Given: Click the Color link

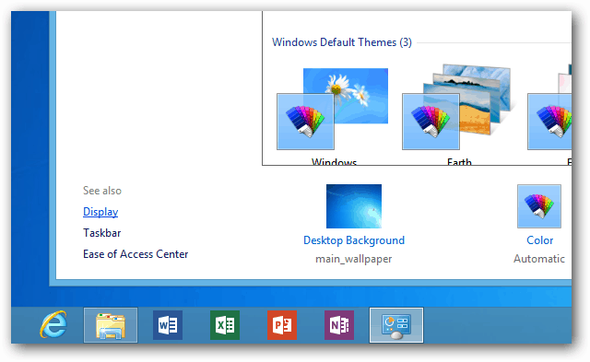Looking at the screenshot, I should (x=539, y=240).
